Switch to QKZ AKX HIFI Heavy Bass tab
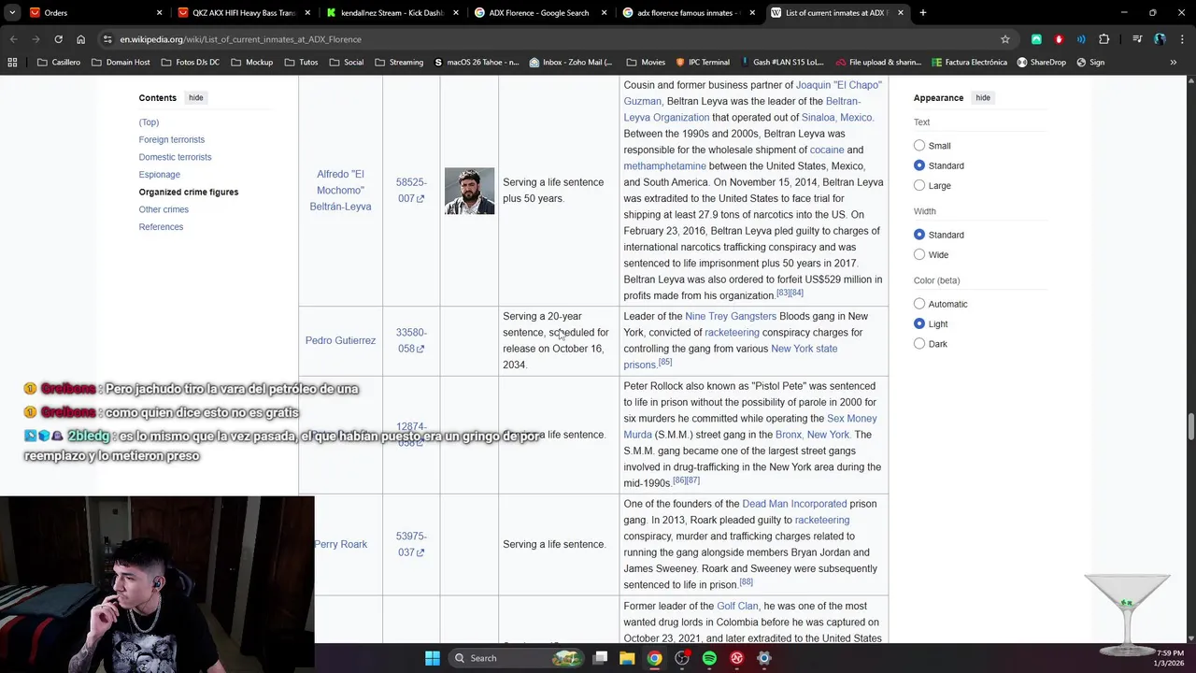This screenshot has height=673, width=1196. [x=243, y=13]
